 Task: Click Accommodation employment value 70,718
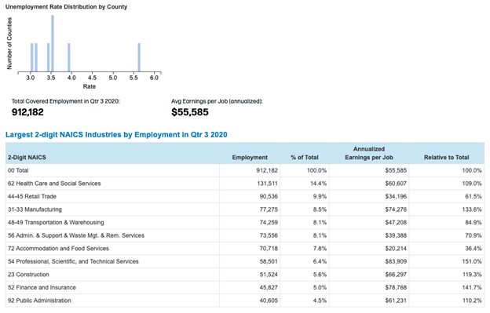[269, 249]
